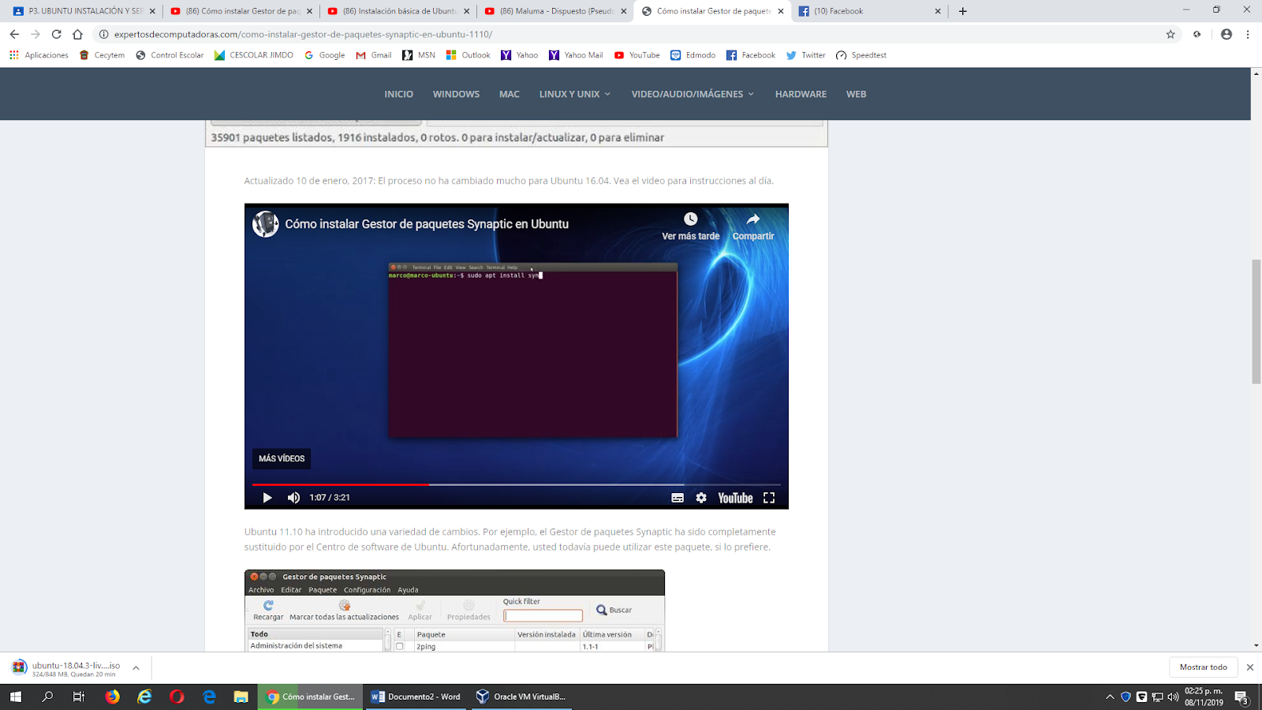Go back with browser back arrow

(x=14, y=34)
